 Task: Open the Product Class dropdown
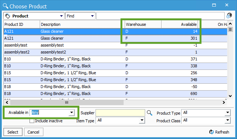[x=228, y=120]
